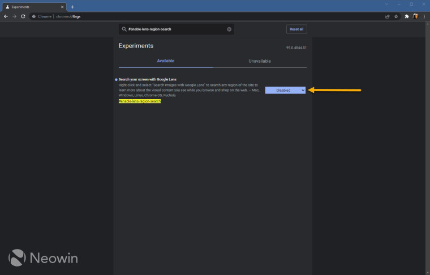Click the page vertical scrollbar
This screenshot has width=430, height=275.
[428, 148]
